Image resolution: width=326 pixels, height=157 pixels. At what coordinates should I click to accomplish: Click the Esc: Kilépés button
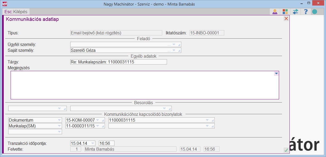[16, 12]
